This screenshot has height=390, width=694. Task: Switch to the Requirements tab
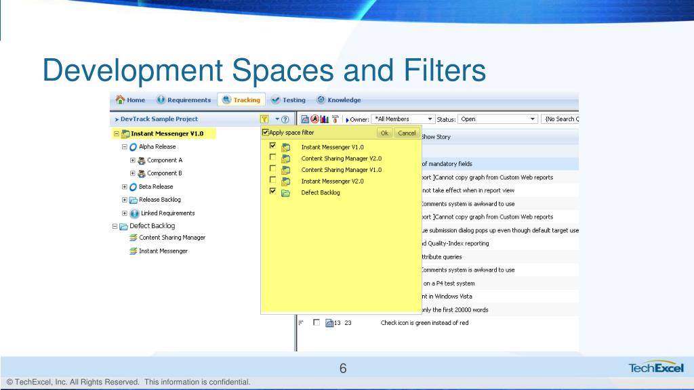[183, 100]
